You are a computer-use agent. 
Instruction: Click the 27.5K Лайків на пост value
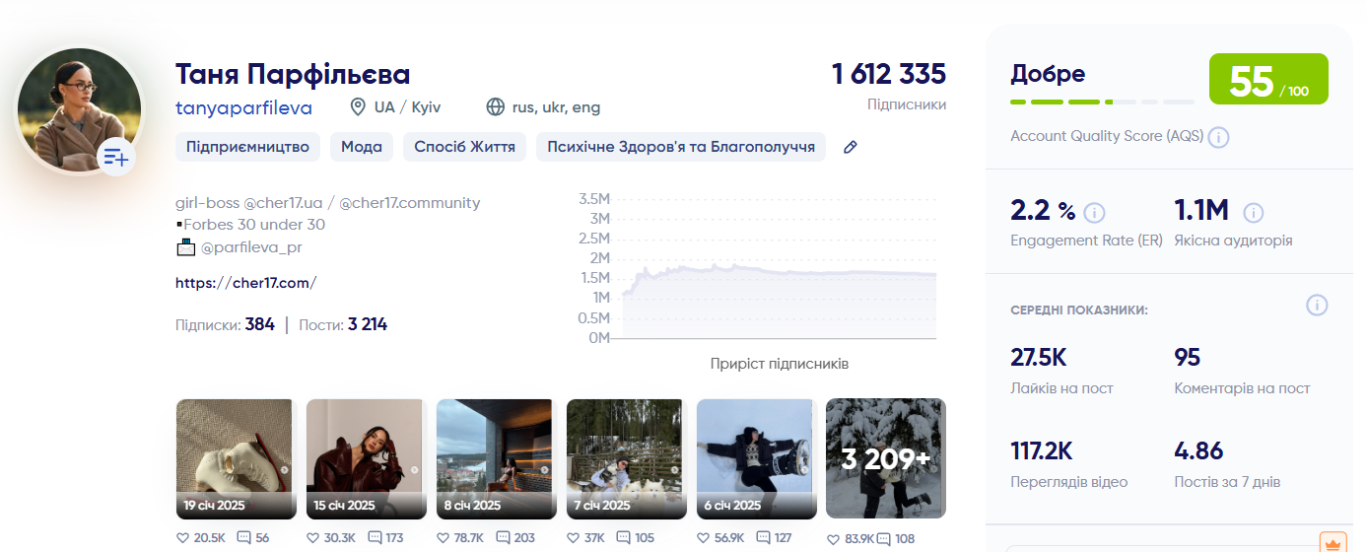pyautogui.click(x=1039, y=357)
